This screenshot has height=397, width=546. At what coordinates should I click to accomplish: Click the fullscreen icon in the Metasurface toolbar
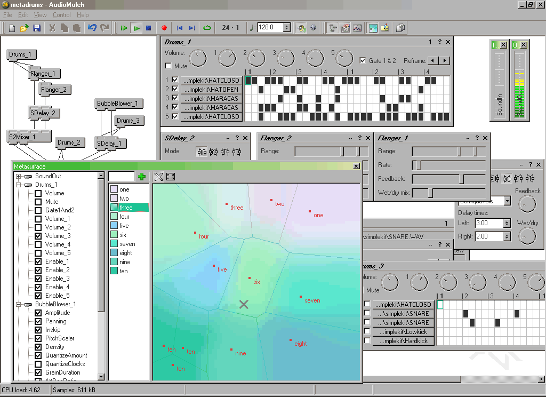170,176
